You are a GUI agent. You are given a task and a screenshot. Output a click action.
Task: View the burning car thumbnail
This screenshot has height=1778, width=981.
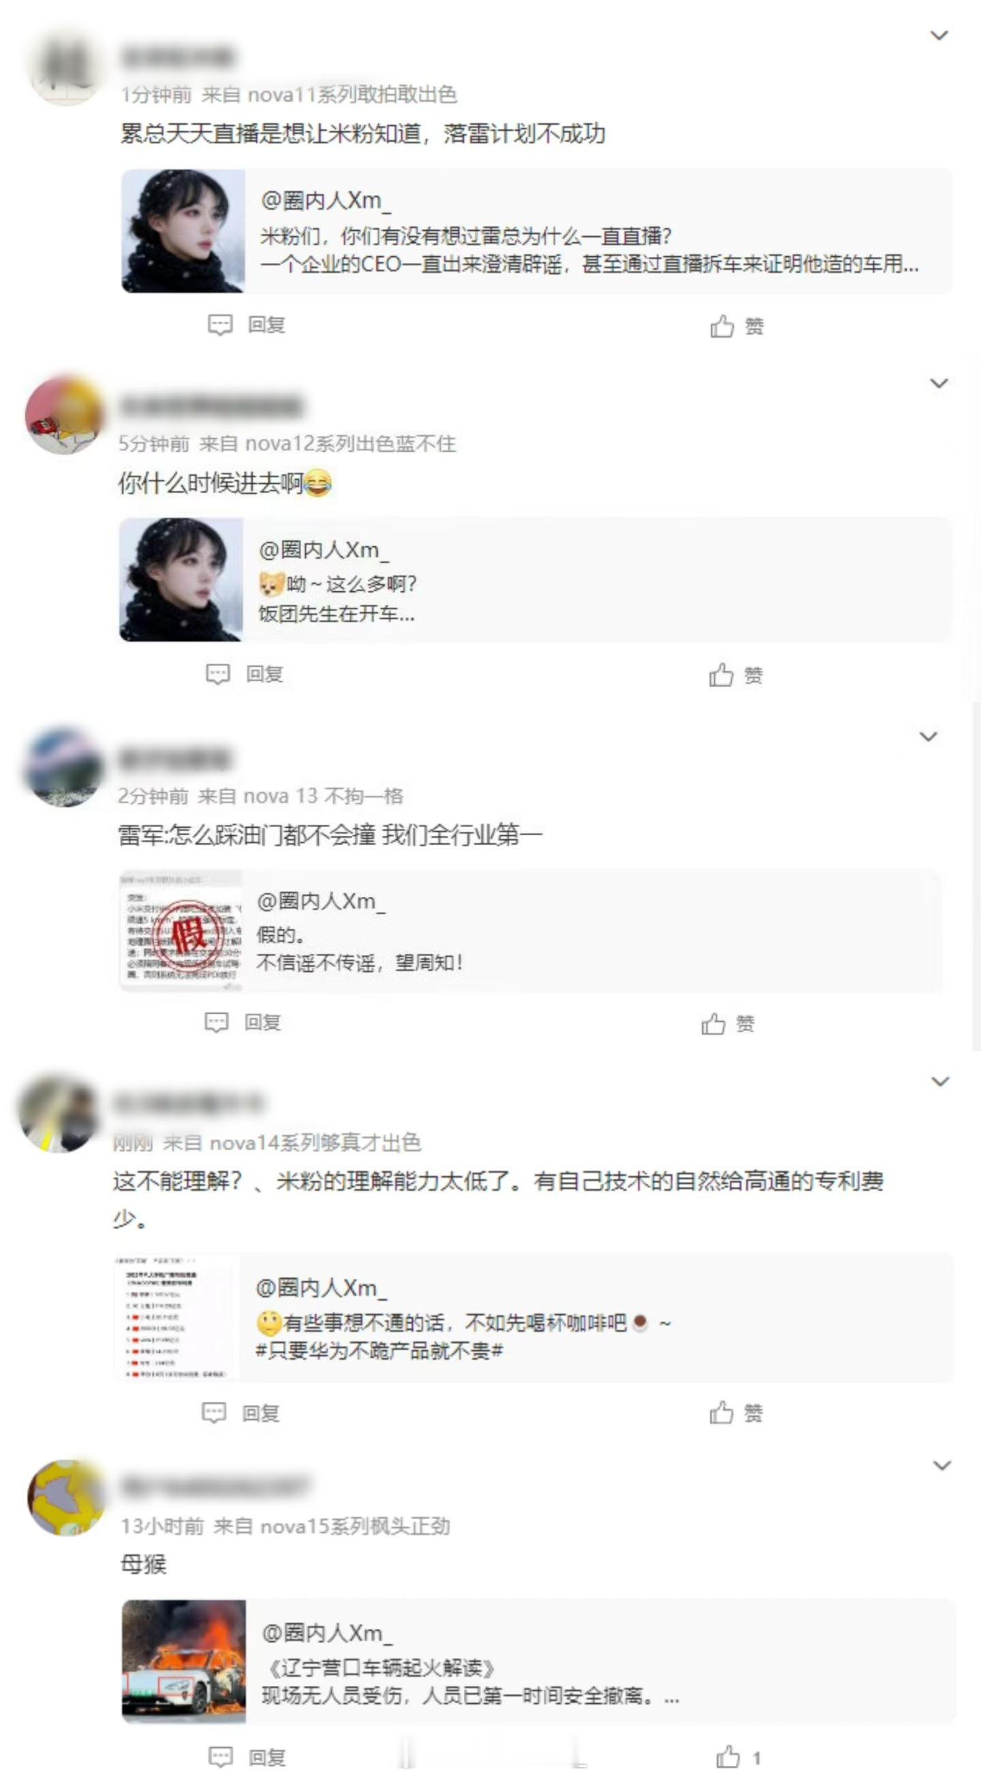tap(184, 1662)
